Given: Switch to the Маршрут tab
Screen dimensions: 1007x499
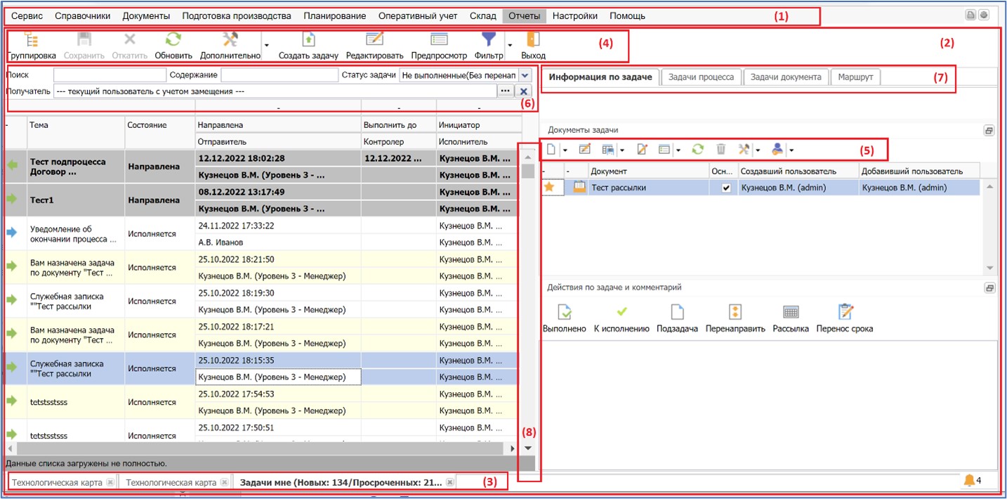Looking at the screenshot, I should (x=855, y=77).
